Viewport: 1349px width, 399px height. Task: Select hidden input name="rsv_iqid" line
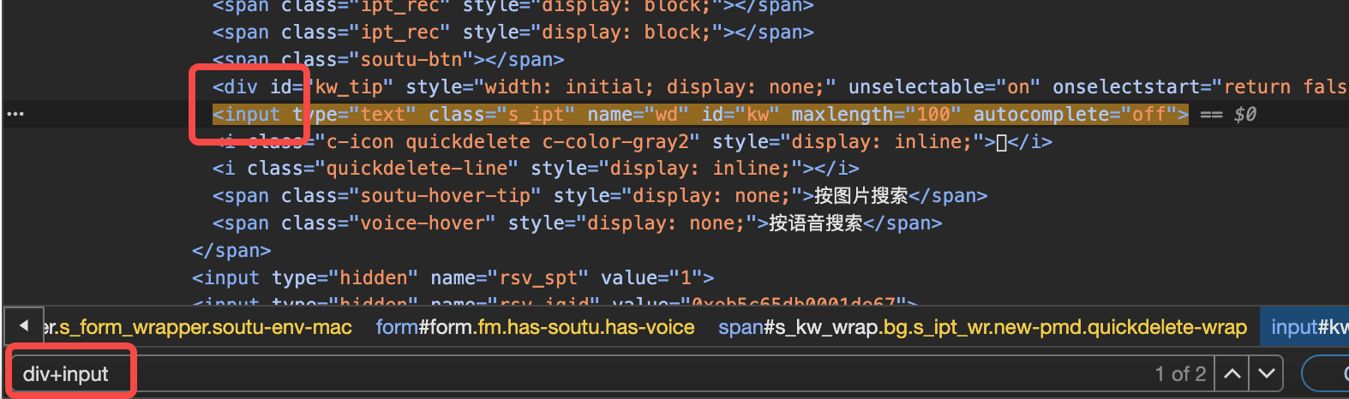pos(555,301)
